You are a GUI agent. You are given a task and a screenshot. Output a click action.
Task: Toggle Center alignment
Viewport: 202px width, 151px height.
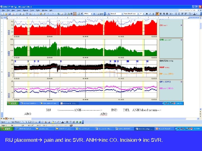(160, 14)
